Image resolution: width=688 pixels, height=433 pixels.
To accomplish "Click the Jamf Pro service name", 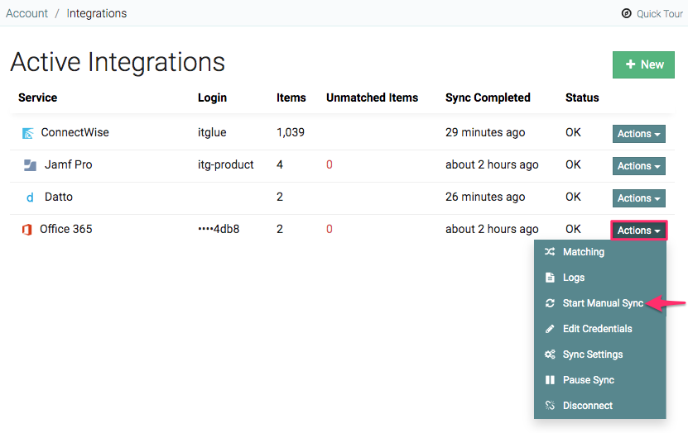I will (69, 164).
